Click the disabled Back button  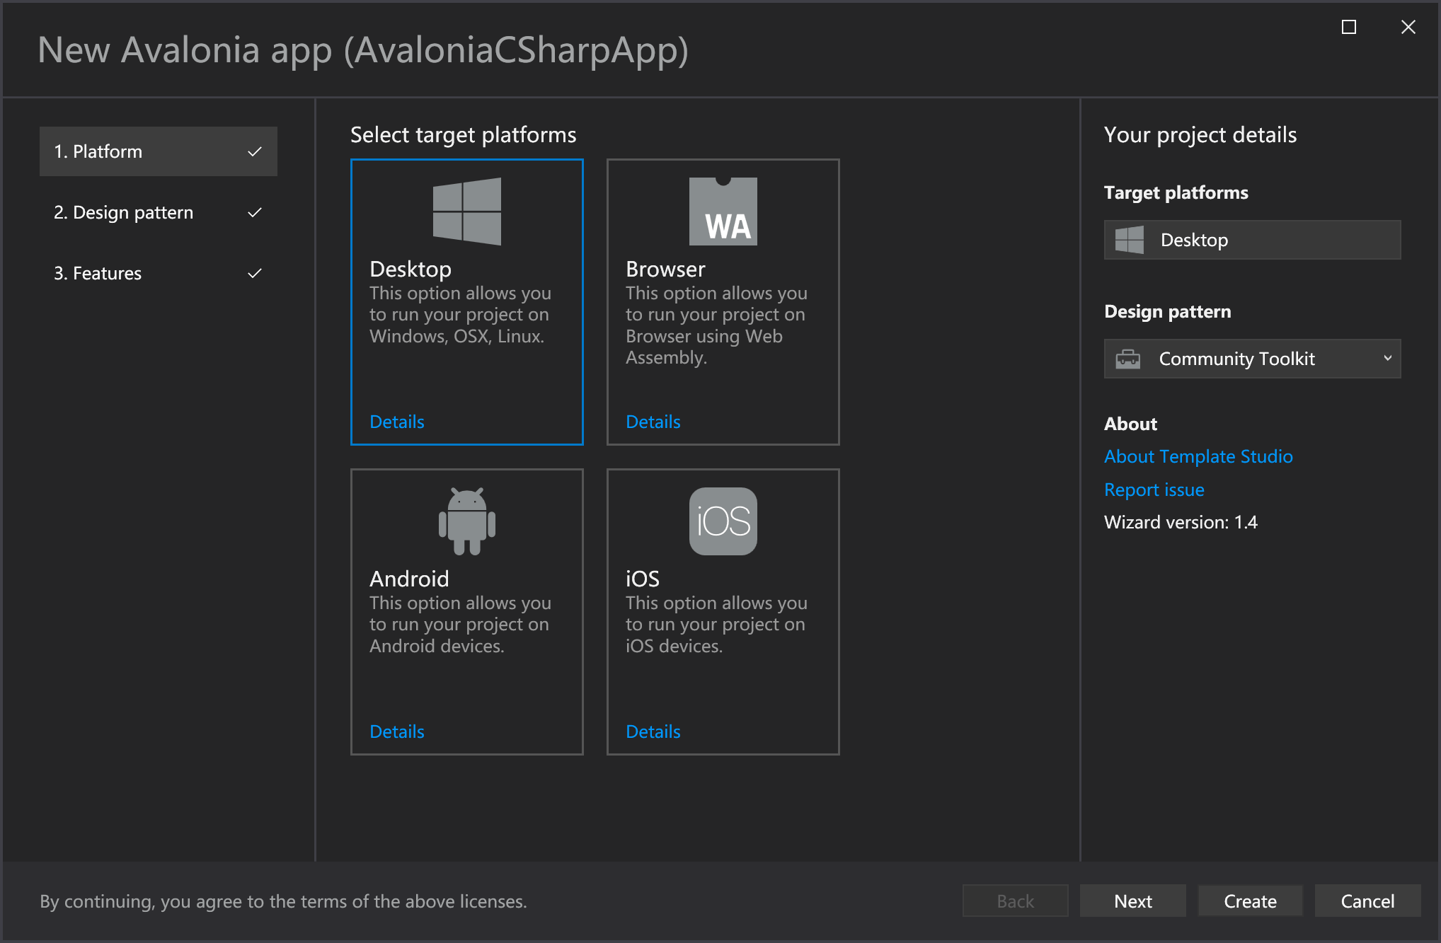click(1016, 901)
